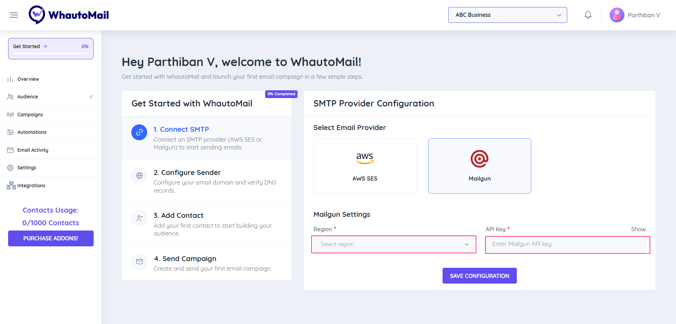Click the Get Started progress bar

click(50, 48)
